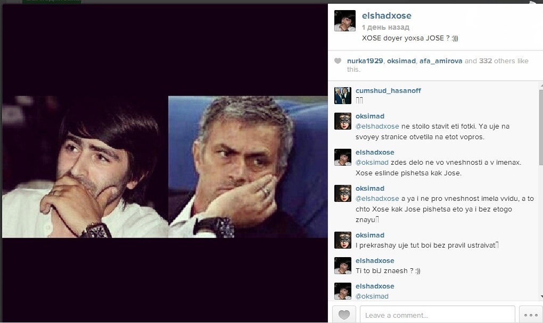Click the scrollbar up arrow in comments
Viewport: 543px width, 323px height.
click(541, 84)
